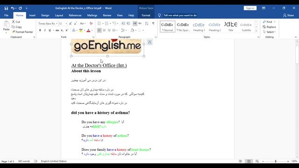
Task: Open Text Effects icon
Action: coord(74,30)
